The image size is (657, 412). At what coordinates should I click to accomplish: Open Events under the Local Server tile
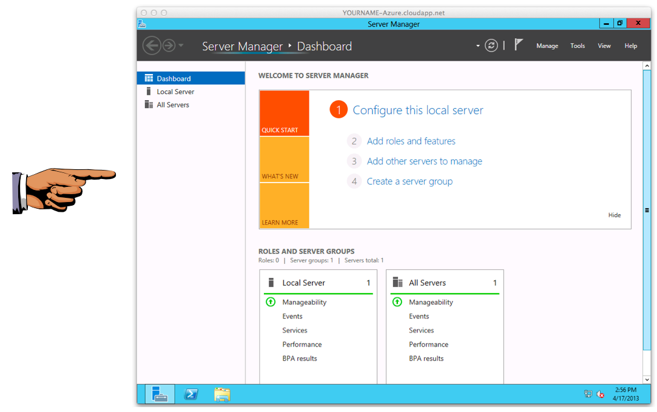pos(292,317)
